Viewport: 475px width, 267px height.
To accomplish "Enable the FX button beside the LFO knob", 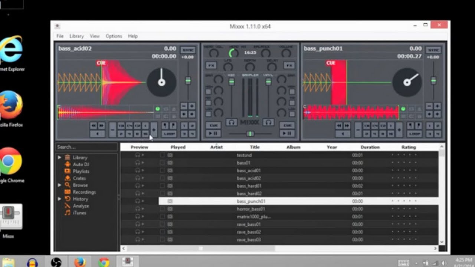I will point(211,65).
